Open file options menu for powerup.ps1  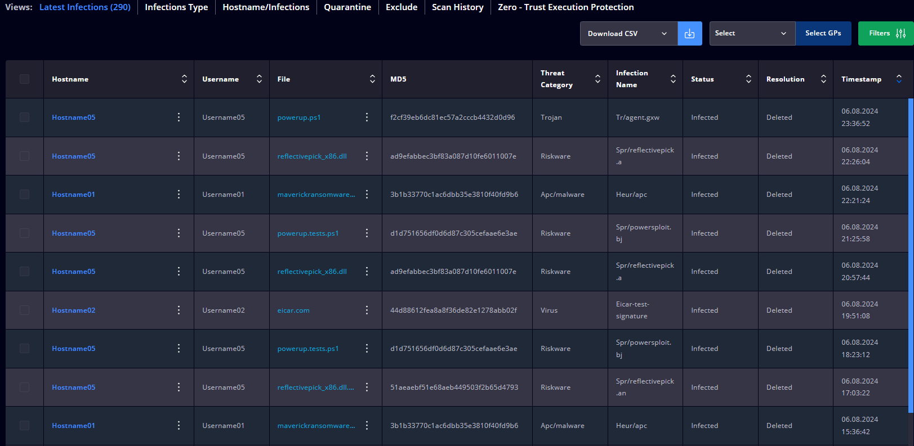(x=367, y=117)
